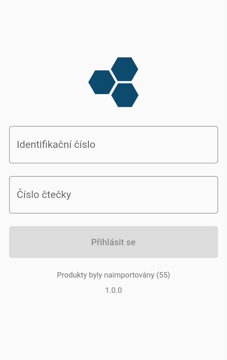227x360 pixels.
Task: Click the Identifikační číslo placeholder text
Action: (56, 145)
